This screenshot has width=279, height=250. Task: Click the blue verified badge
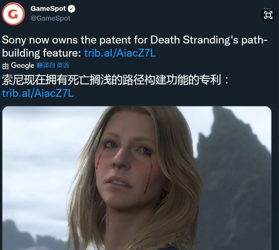(71, 9)
